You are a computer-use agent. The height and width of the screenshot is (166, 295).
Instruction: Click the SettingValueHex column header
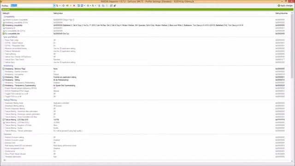tap(282, 13)
